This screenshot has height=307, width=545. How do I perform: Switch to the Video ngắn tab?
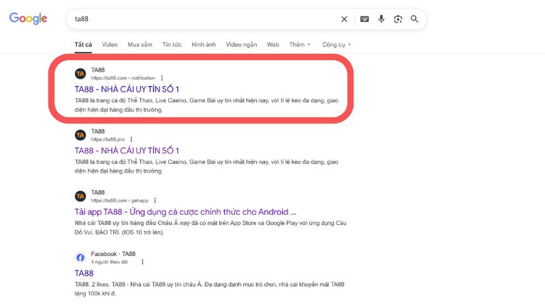coord(241,44)
